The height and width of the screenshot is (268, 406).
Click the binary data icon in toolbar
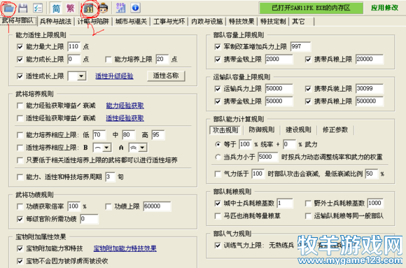(120, 8)
